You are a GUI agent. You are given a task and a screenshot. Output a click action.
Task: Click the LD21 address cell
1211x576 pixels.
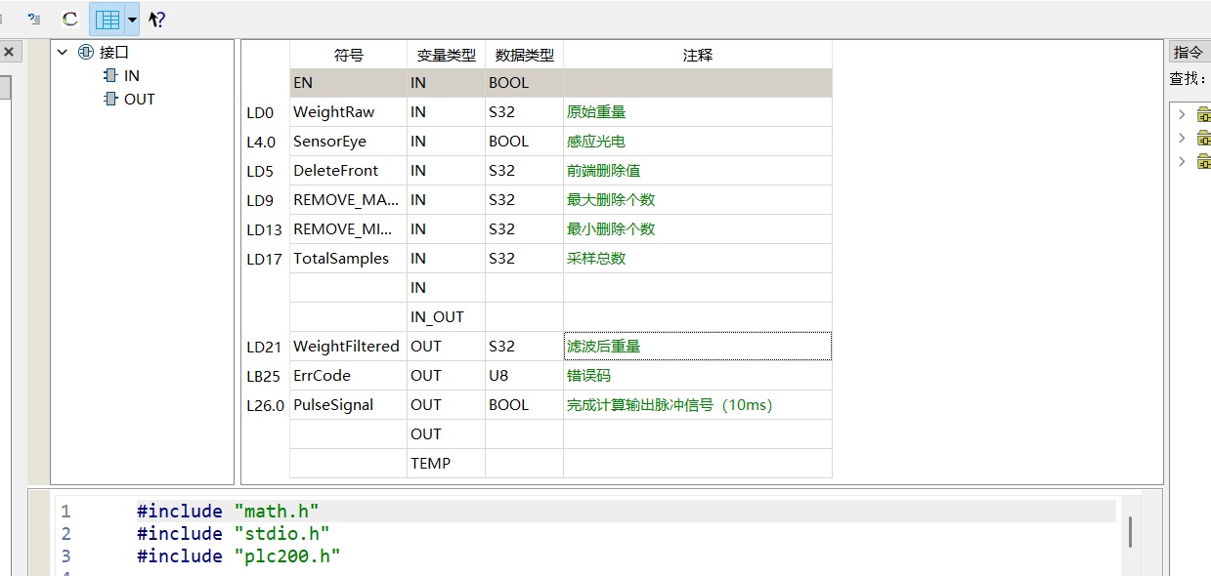tap(265, 347)
